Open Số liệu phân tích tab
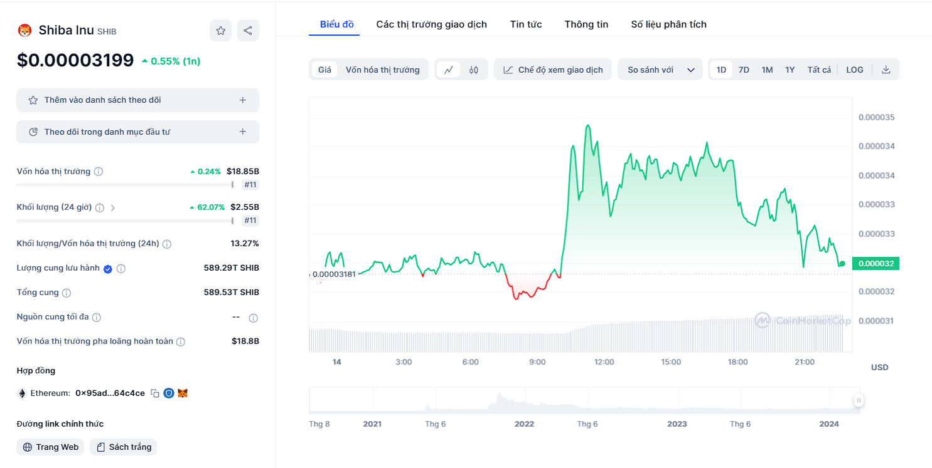This screenshot has width=932, height=468. pyautogui.click(x=669, y=24)
